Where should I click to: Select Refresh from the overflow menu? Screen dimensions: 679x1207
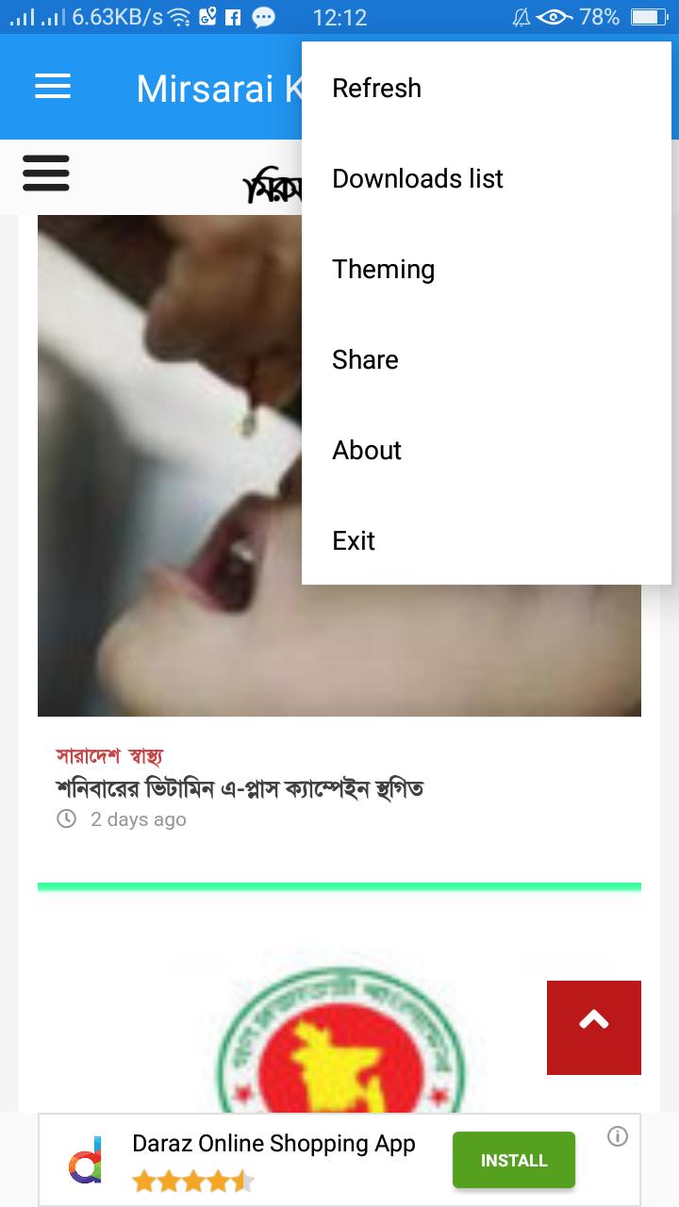pyautogui.click(x=487, y=89)
